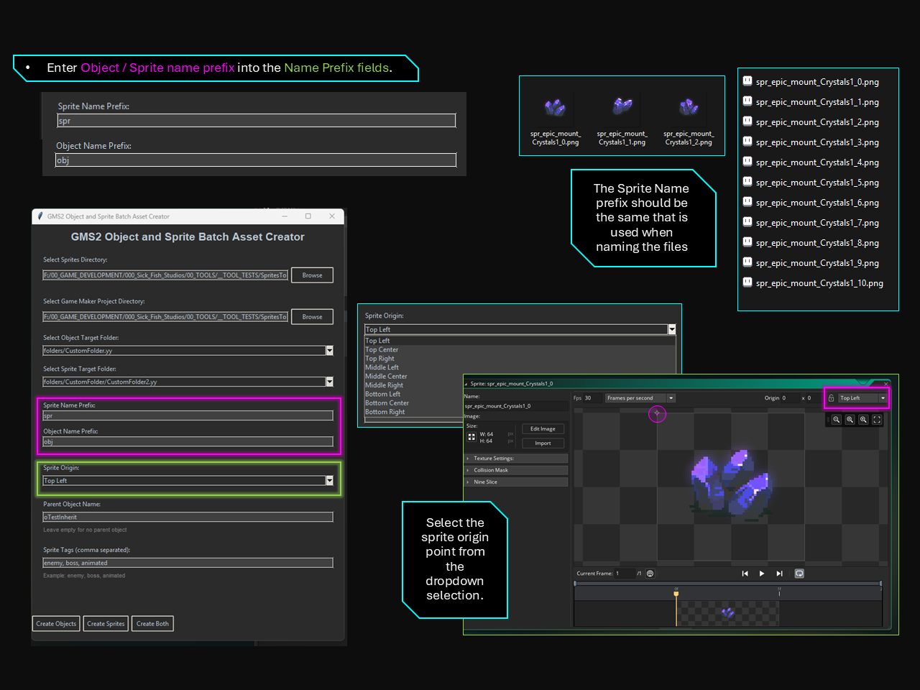Click the file icon beside spr_epic_mount_Crystals1_2.png in the list

[747, 121]
